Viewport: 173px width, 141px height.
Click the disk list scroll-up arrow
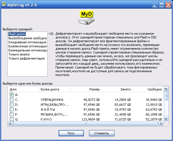pyautogui.click(x=166, y=89)
